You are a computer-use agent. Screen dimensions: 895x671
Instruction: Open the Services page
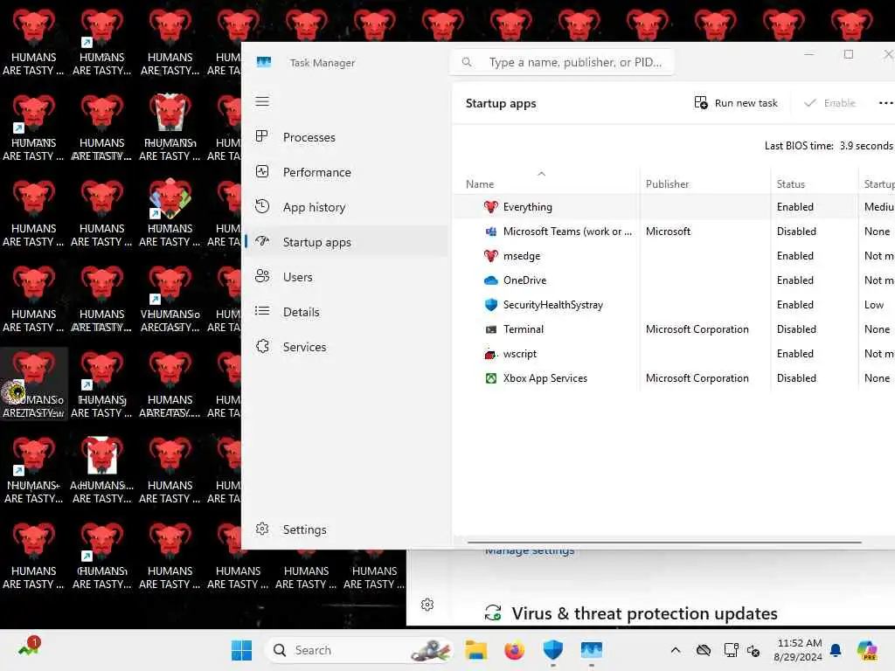point(346,347)
